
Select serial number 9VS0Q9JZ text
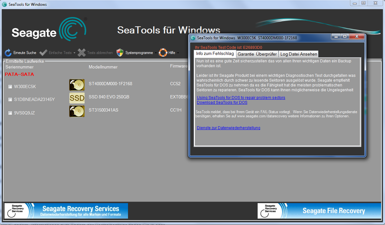24,113
